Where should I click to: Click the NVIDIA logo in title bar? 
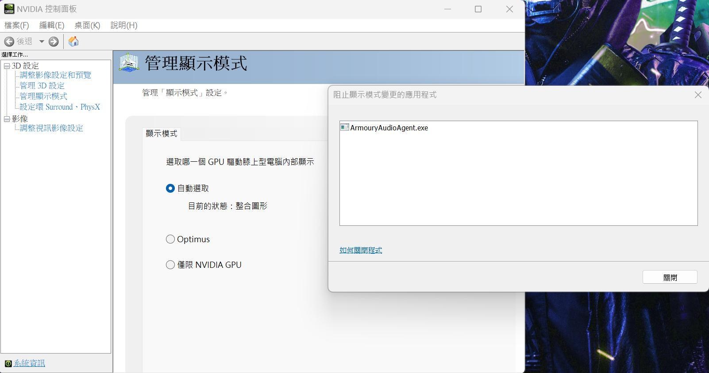coord(9,9)
